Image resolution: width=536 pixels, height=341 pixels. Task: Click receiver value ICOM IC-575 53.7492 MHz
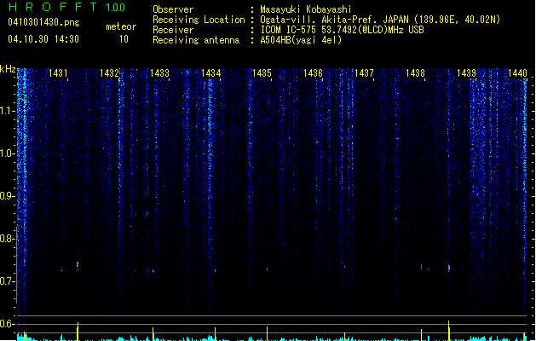[342, 30]
